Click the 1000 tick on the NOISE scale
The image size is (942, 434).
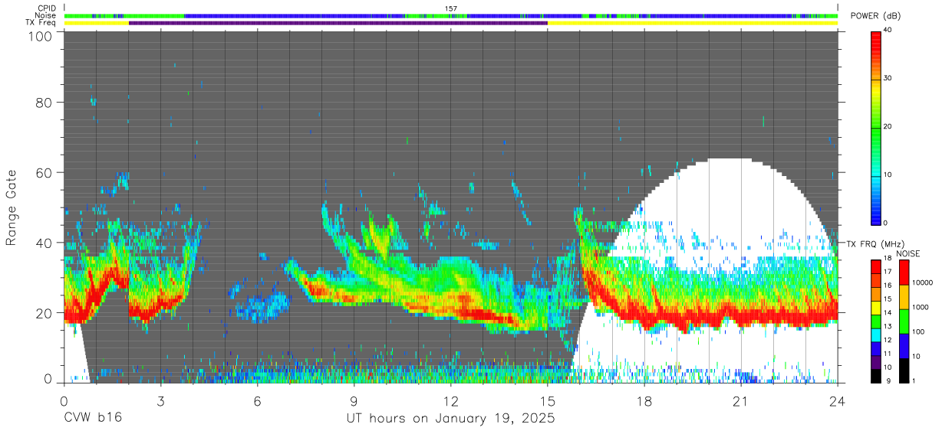(921, 307)
